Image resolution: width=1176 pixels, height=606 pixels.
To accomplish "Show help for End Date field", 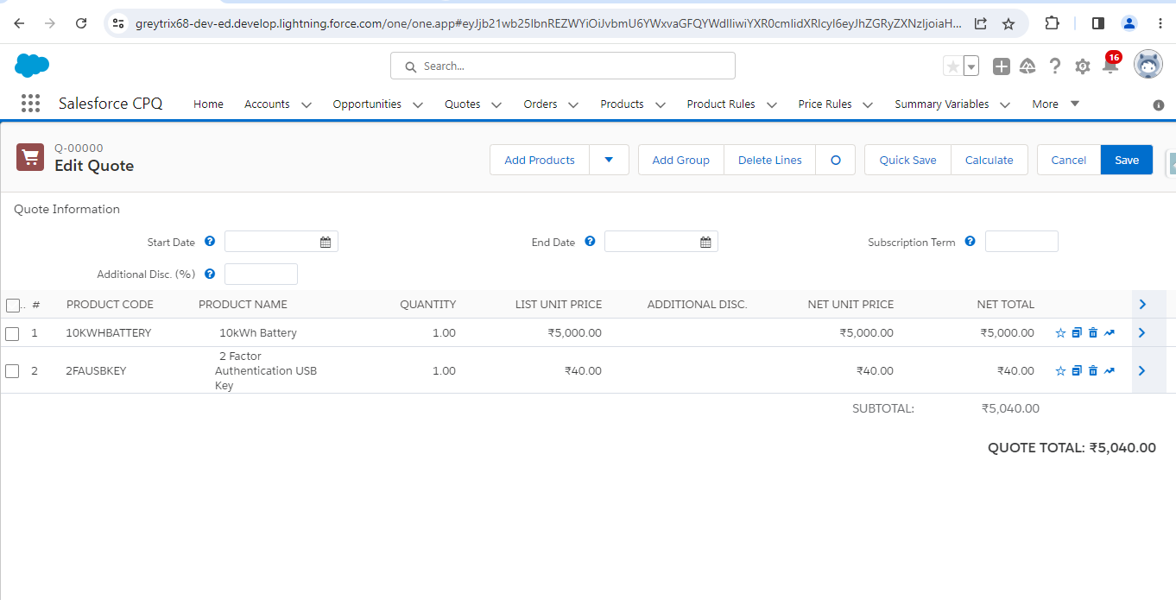I will [x=590, y=242].
